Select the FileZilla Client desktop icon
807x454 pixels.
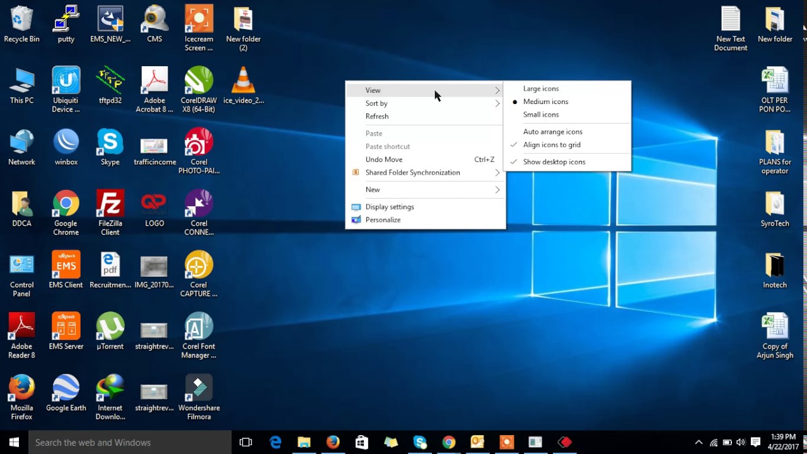[110, 213]
